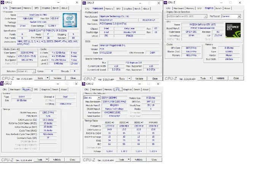Click the KHX2400C15/8G part number field
Screen dimensions: 269x182
(x=115, y=113)
